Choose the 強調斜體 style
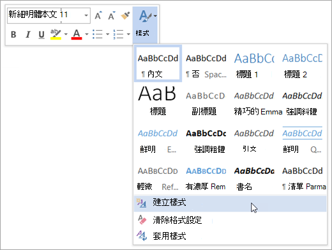332x250 pixels. [303, 104]
